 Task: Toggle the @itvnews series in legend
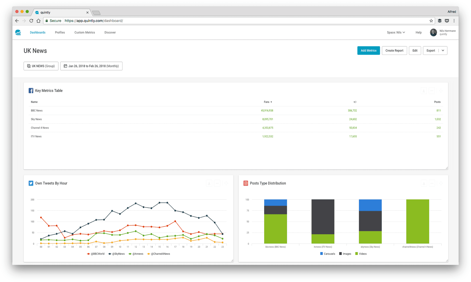(136, 254)
